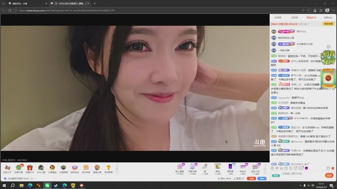Switch to the 在线榜 tab
Image resolution: width=337 pixels, height=189 pixels.
click(278, 18)
